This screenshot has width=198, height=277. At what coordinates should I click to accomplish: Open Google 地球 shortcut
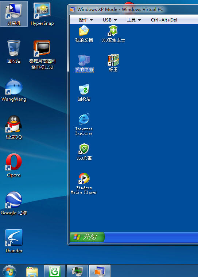(14, 203)
